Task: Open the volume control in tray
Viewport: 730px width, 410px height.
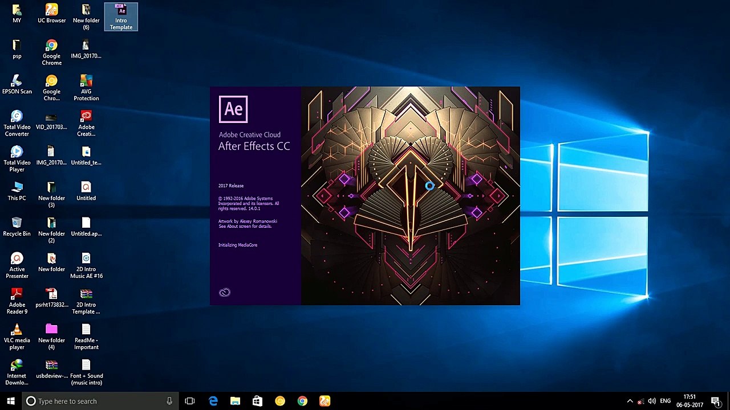Action: click(652, 401)
